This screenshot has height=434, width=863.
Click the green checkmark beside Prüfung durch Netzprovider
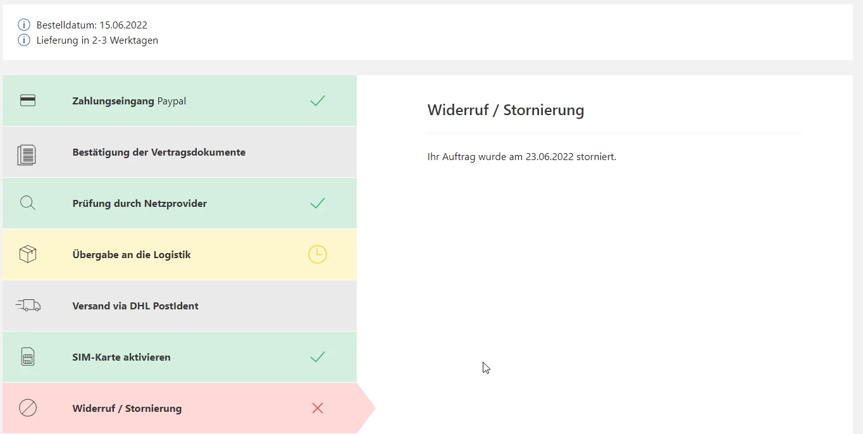318,203
